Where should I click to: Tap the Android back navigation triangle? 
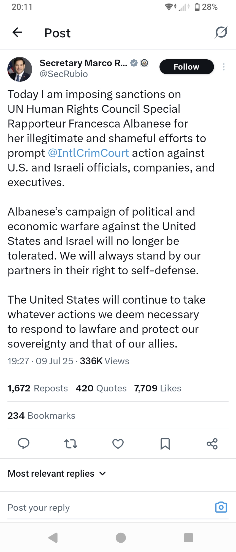pyautogui.click(x=53, y=538)
